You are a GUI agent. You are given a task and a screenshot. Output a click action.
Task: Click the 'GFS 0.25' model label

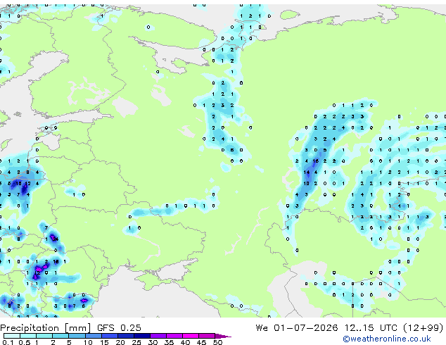pyautogui.click(x=119, y=328)
